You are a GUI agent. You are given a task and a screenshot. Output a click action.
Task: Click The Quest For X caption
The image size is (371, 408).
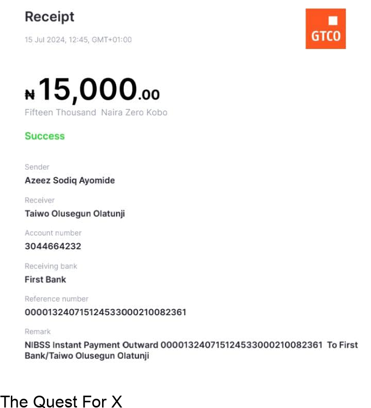pos(61,401)
